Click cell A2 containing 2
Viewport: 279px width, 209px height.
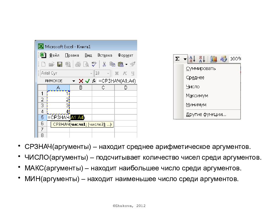(58, 100)
